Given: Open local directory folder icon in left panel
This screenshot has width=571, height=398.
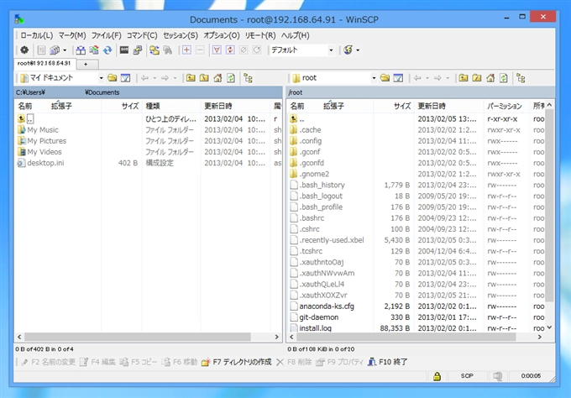Looking at the screenshot, I should pos(113,77).
